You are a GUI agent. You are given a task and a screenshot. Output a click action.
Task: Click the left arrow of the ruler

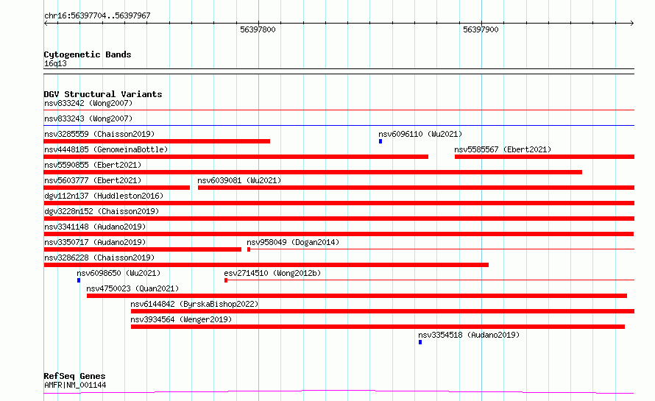click(46, 24)
